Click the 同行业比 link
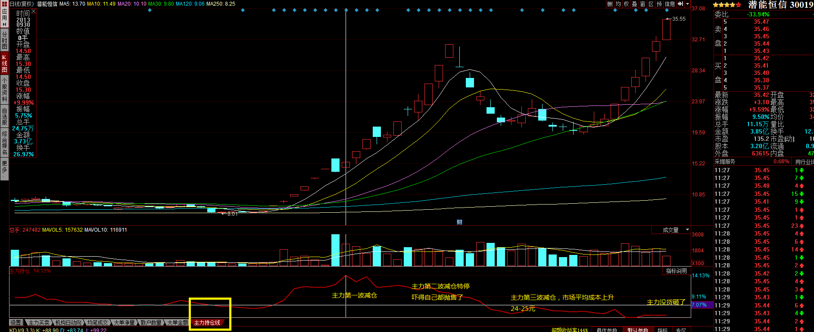Image resolution: width=814 pixels, height=332 pixels. [805, 161]
